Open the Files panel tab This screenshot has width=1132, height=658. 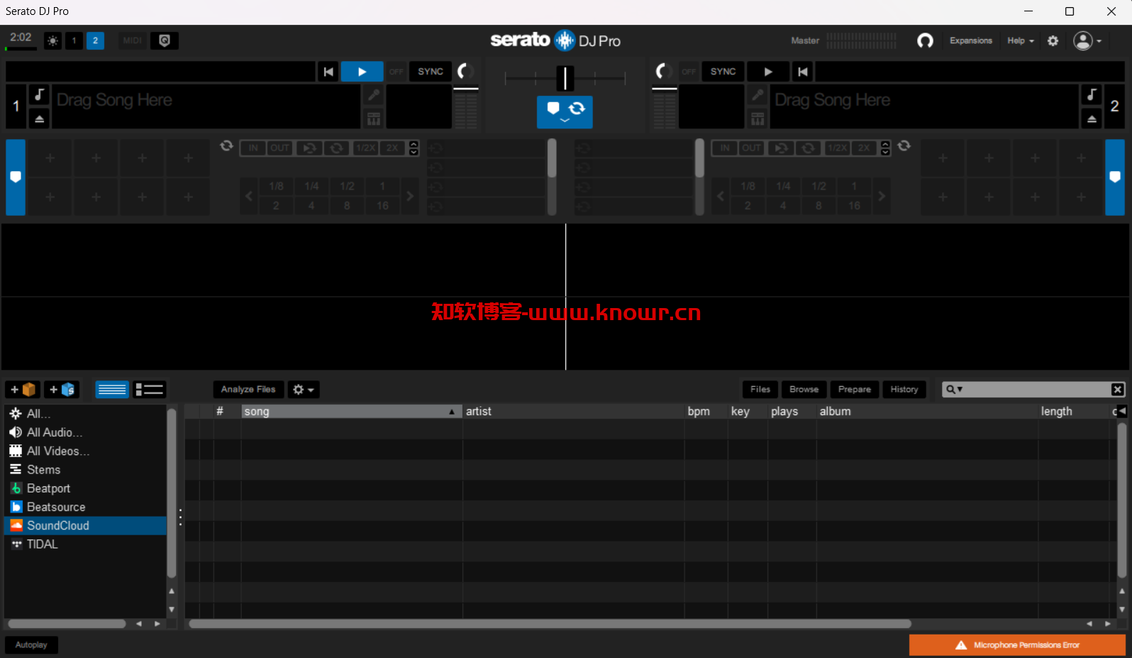pos(760,390)
